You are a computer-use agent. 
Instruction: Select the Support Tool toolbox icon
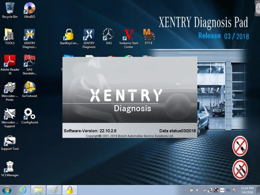pyautogui.click(x=10, y=142)
